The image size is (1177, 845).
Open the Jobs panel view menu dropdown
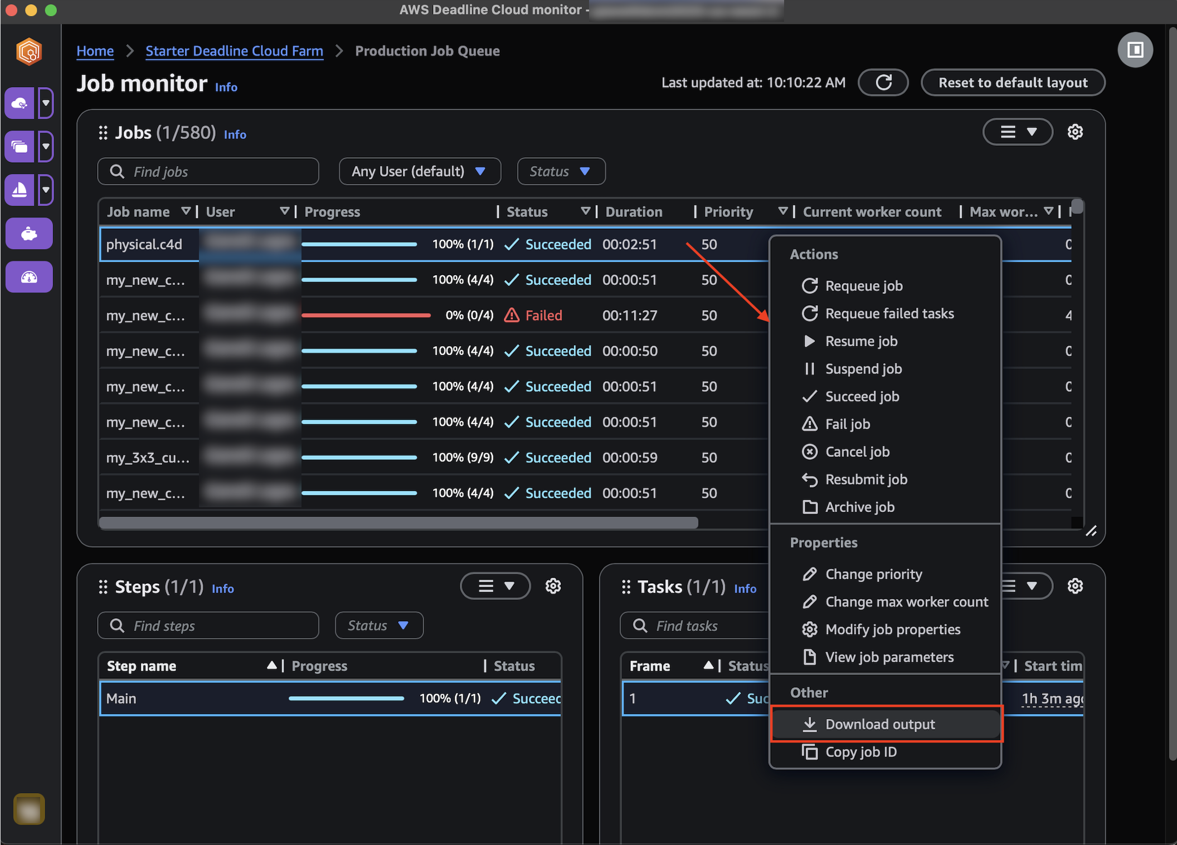pyautogui.click(x=1017, y=132)
